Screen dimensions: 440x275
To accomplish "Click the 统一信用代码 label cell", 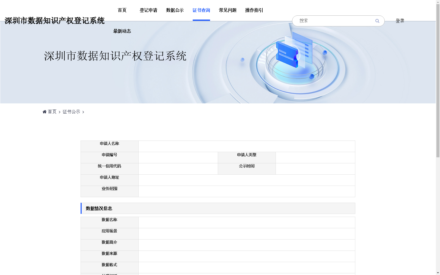I will coord(109,169).
